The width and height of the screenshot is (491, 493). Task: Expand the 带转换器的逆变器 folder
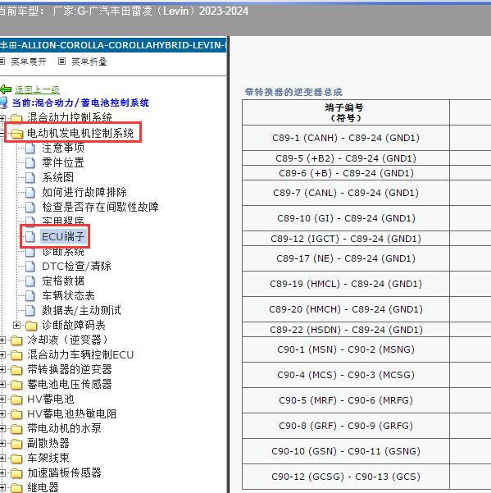[x=2, y=369]
